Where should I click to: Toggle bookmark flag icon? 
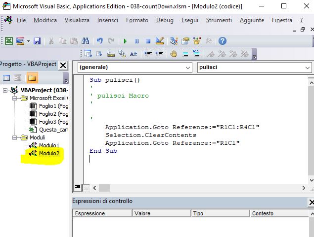[x=211, y=54]
